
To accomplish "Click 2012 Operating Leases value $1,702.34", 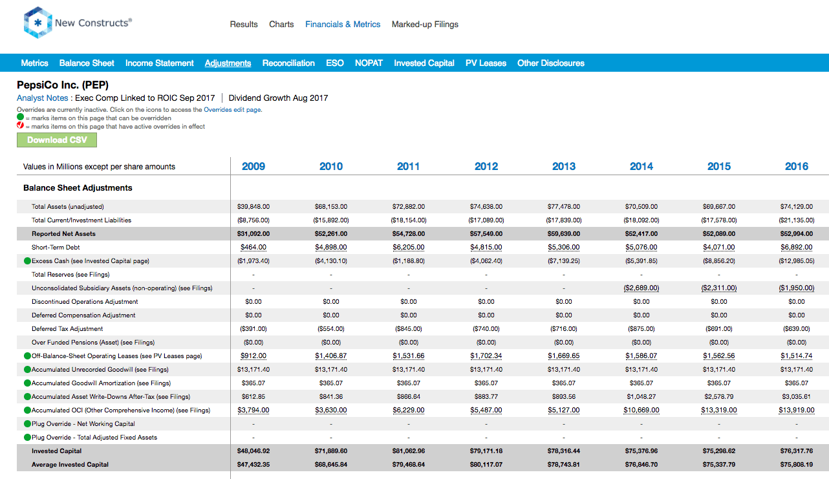I will (486, 356).
